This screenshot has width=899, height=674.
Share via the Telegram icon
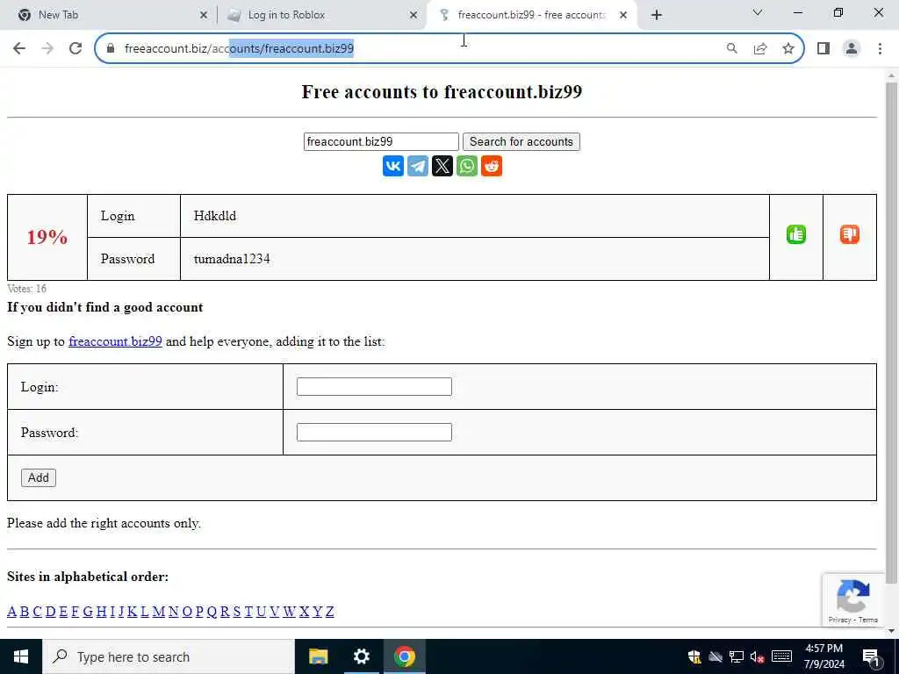[x=417, y=166]
